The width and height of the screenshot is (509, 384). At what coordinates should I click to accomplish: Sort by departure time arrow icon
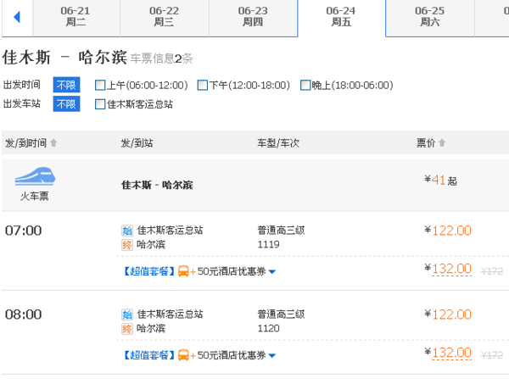pyautogui.click(x=53, y=142)
